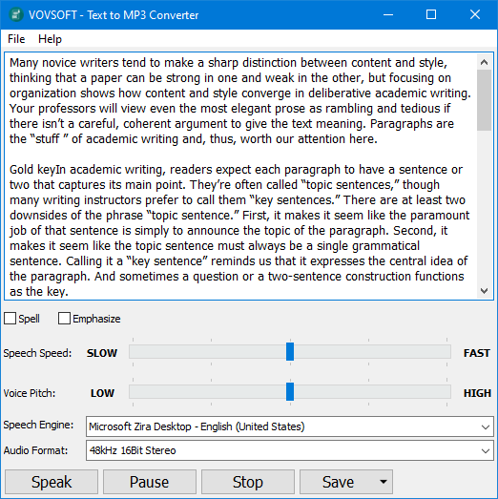This screenshot has height=499, width=498.
Task: Minimize the Text to MP3 Converter window
Action: pyautogui.click(x=388, y=14)
